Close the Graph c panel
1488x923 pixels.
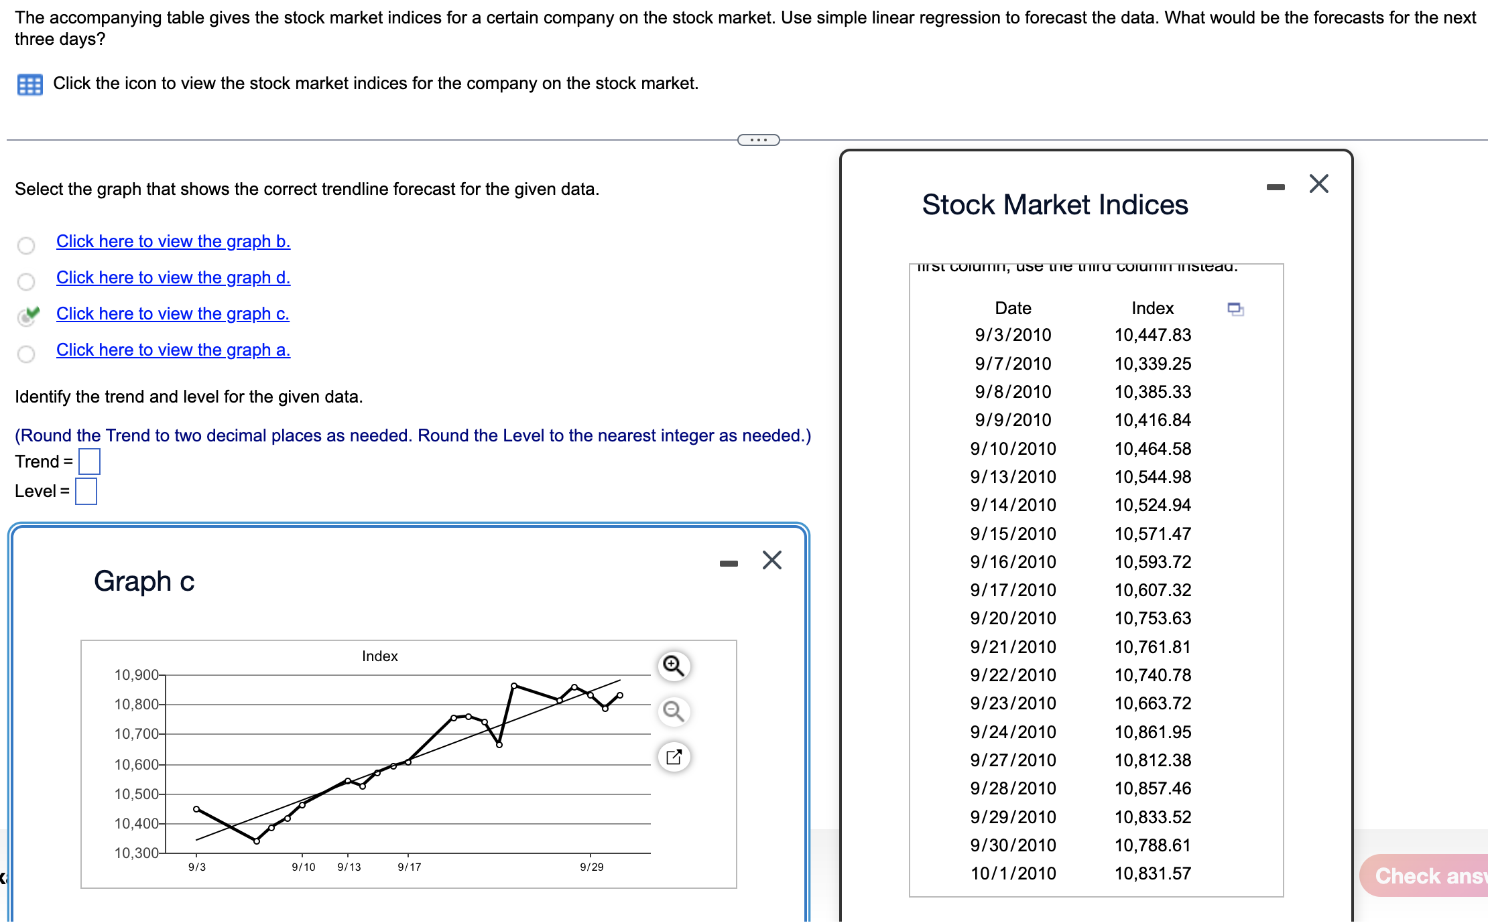771,561
